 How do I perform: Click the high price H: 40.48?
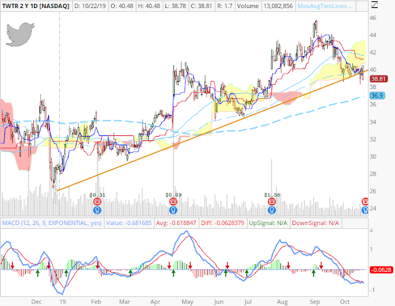click(x=149, y=6)
